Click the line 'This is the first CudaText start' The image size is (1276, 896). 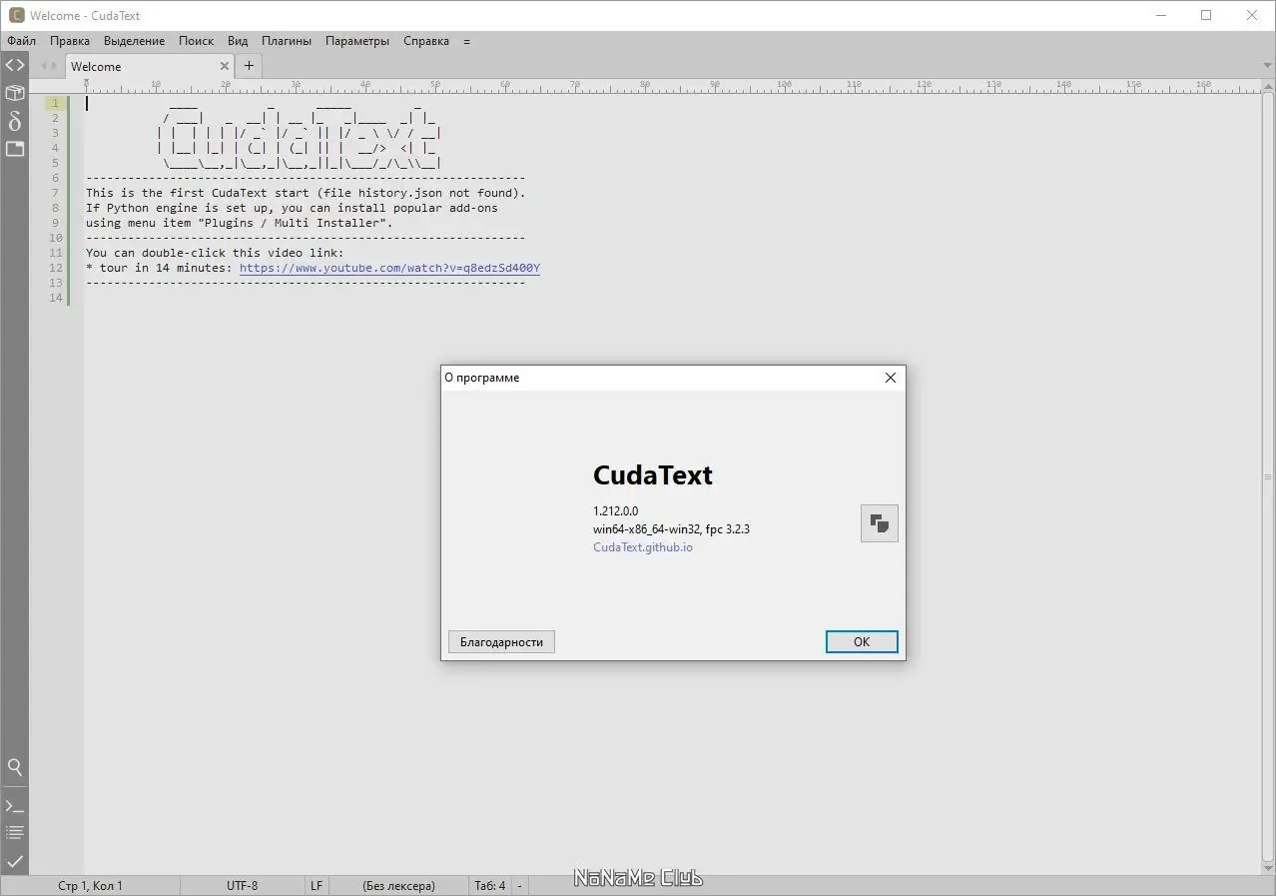pyautogui.click(x=306, y=193)
